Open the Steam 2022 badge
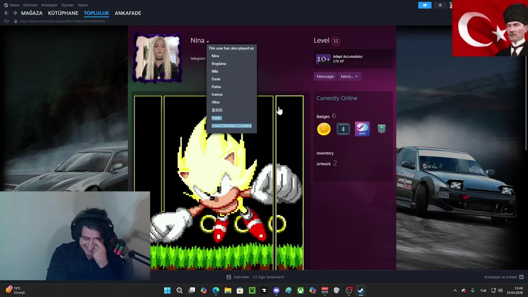Viewport: 528px width, 297px height. point(362,129)
